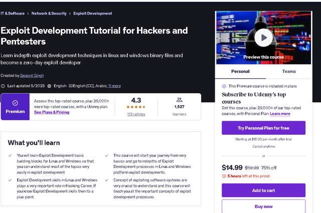321x213 pixels.
Task: Click the 'Cancel anytime' text
Action: point(263,146)
